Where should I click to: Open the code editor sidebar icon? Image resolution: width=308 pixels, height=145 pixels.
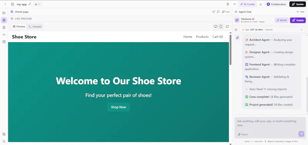4,35
